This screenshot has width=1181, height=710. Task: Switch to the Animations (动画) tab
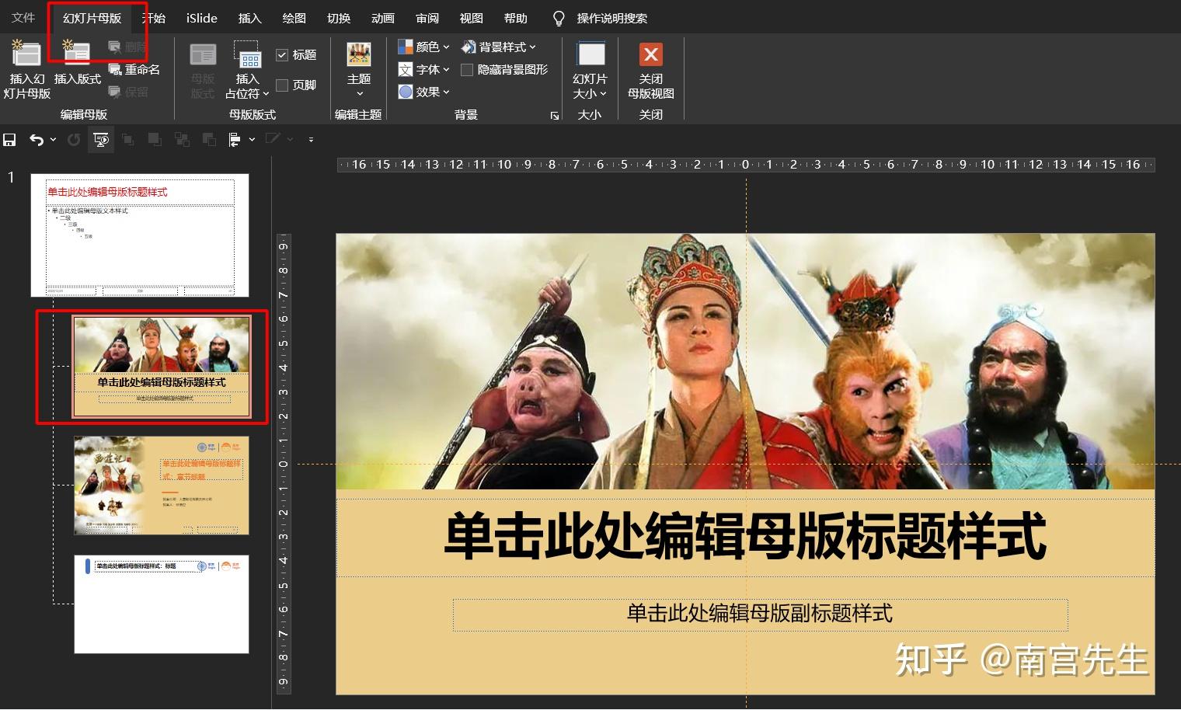click(383, 18)
